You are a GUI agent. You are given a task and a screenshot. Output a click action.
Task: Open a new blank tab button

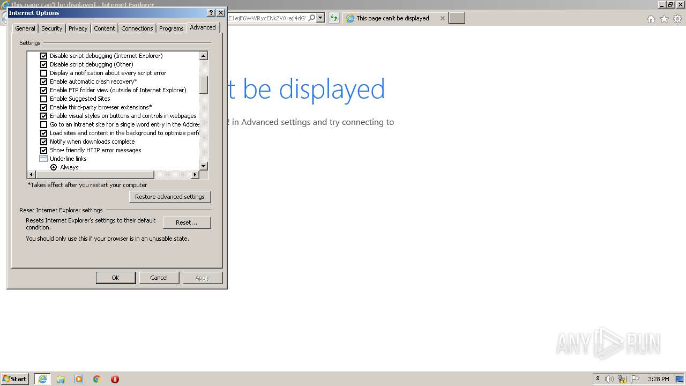457,18
